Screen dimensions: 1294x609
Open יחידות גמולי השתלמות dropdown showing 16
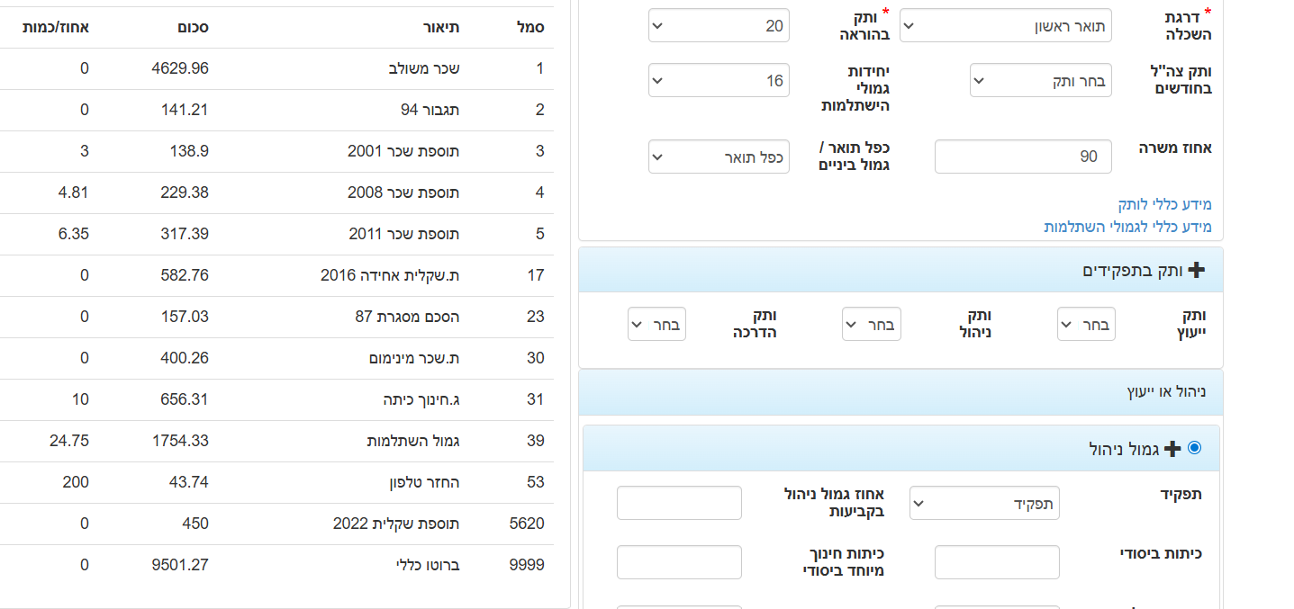point(719,81)
